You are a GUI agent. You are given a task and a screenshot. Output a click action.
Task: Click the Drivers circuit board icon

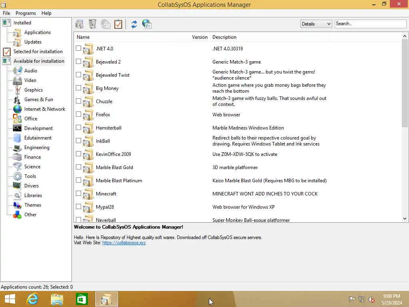(18, 185)
